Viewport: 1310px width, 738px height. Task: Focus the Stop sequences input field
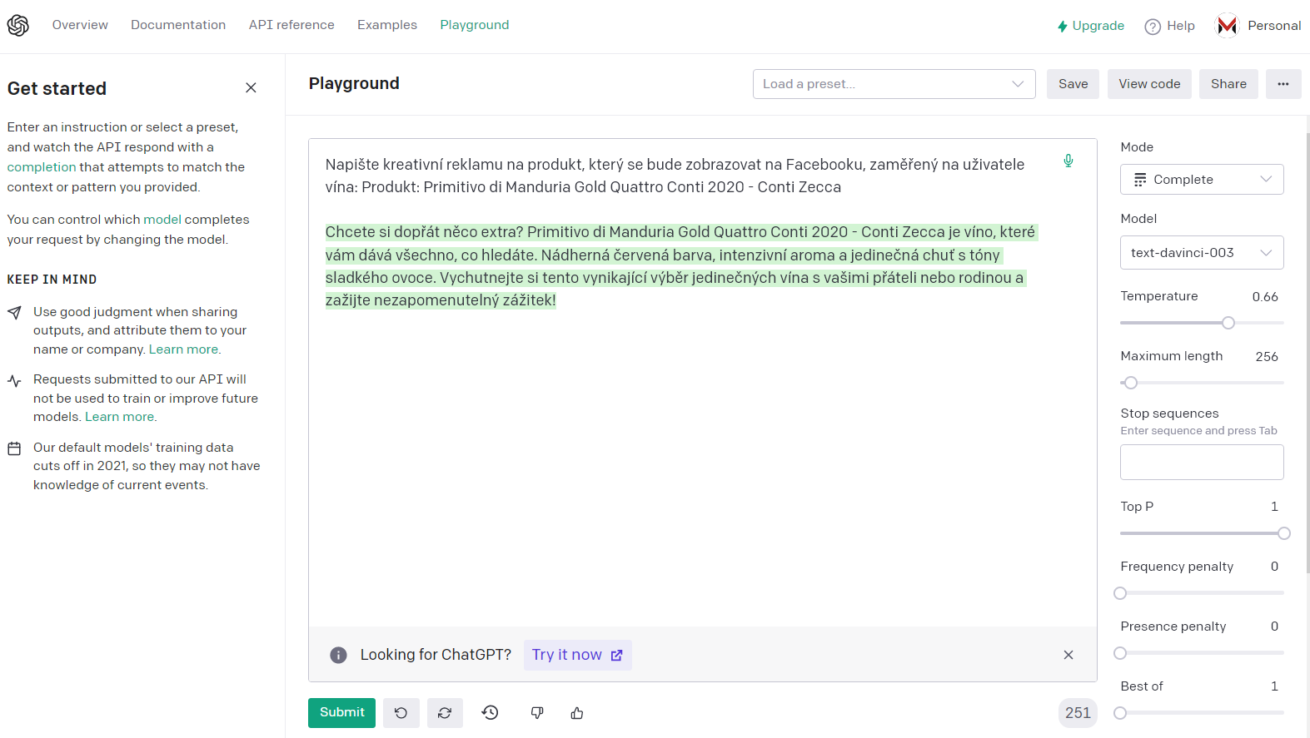[x=1202, y=463]
